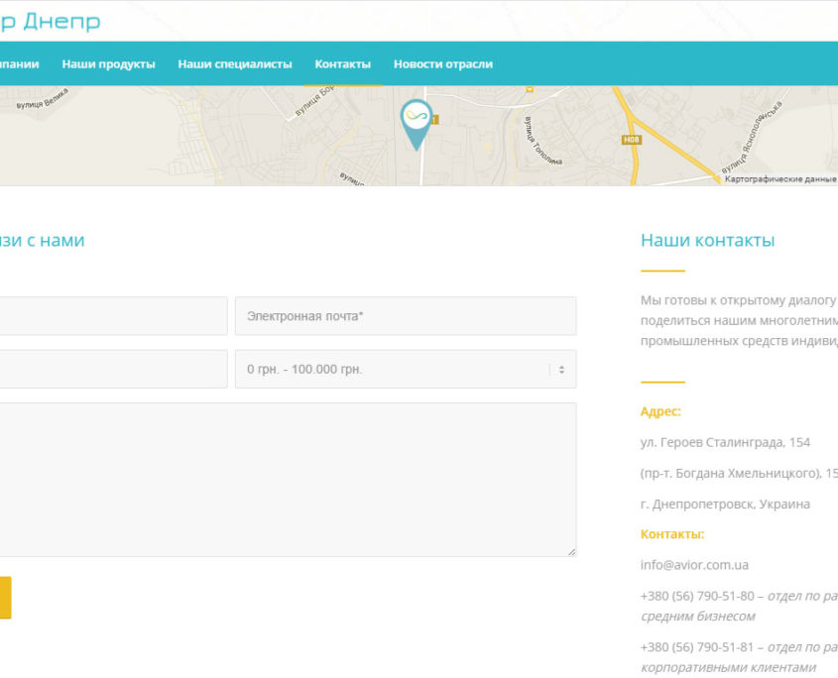
Task: Click the resize grip of message box
Action: (572, 552)
